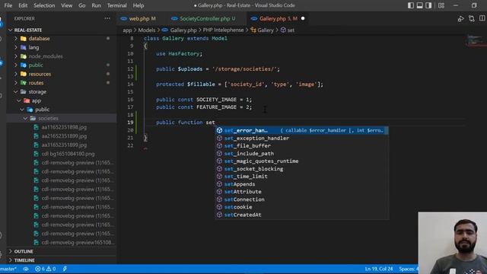Viewport: 487px width, 274px height.
Task: Select setAttribute suggestion
Action: coord(301,192)
